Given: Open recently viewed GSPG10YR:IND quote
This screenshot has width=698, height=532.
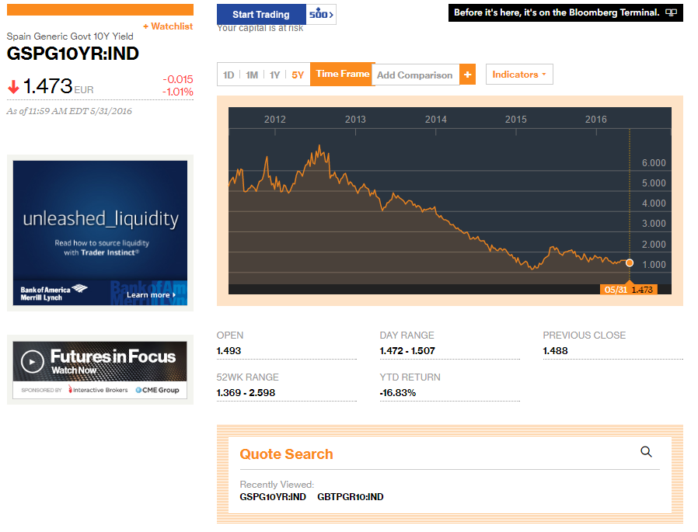Looking at the screenshot, I should [273, 497].
